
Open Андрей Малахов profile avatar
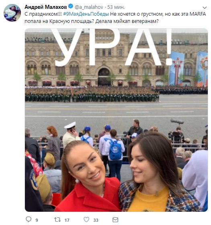tap(12, 13)
